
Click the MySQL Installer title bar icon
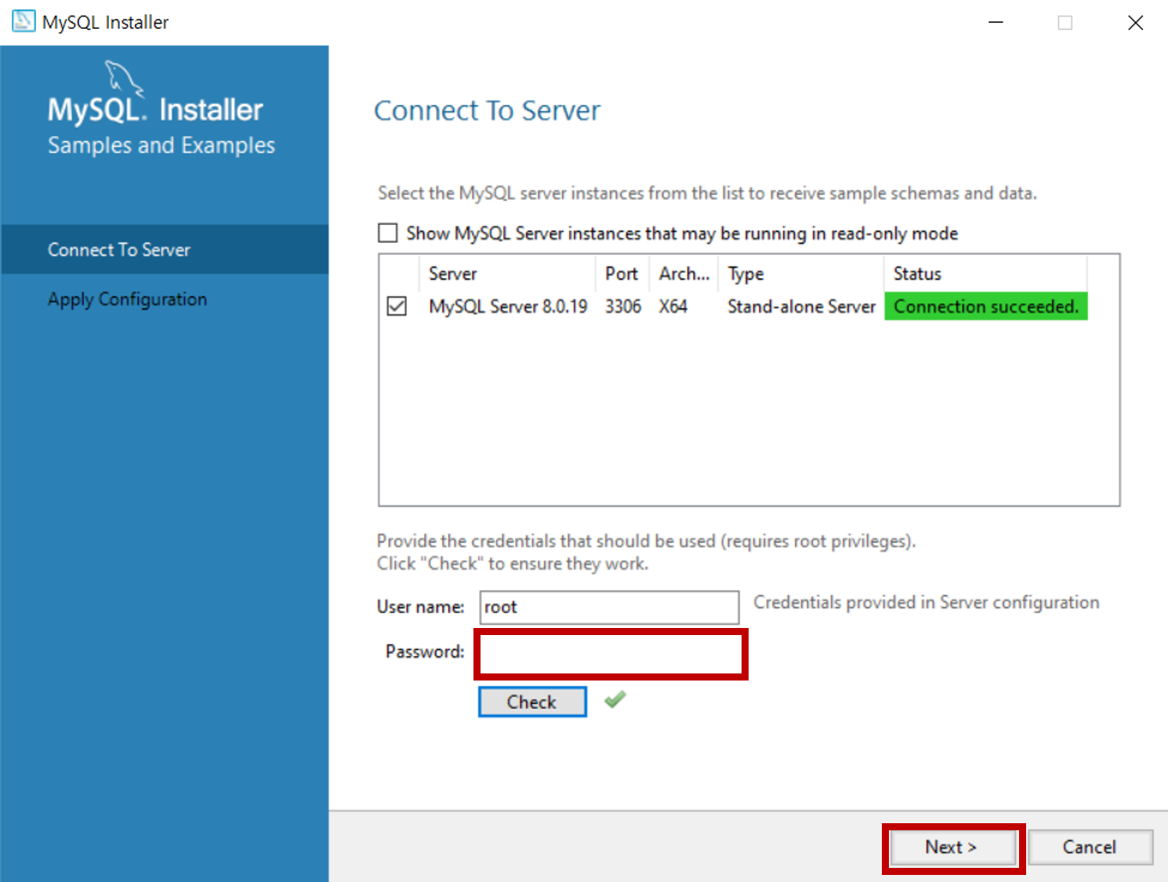point(24,21)
